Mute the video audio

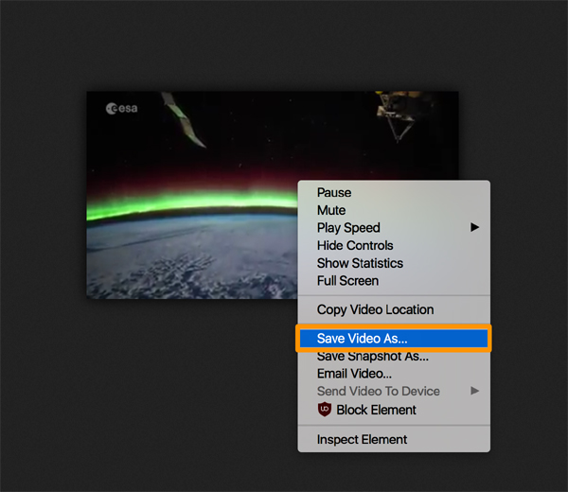coord(331,210)
